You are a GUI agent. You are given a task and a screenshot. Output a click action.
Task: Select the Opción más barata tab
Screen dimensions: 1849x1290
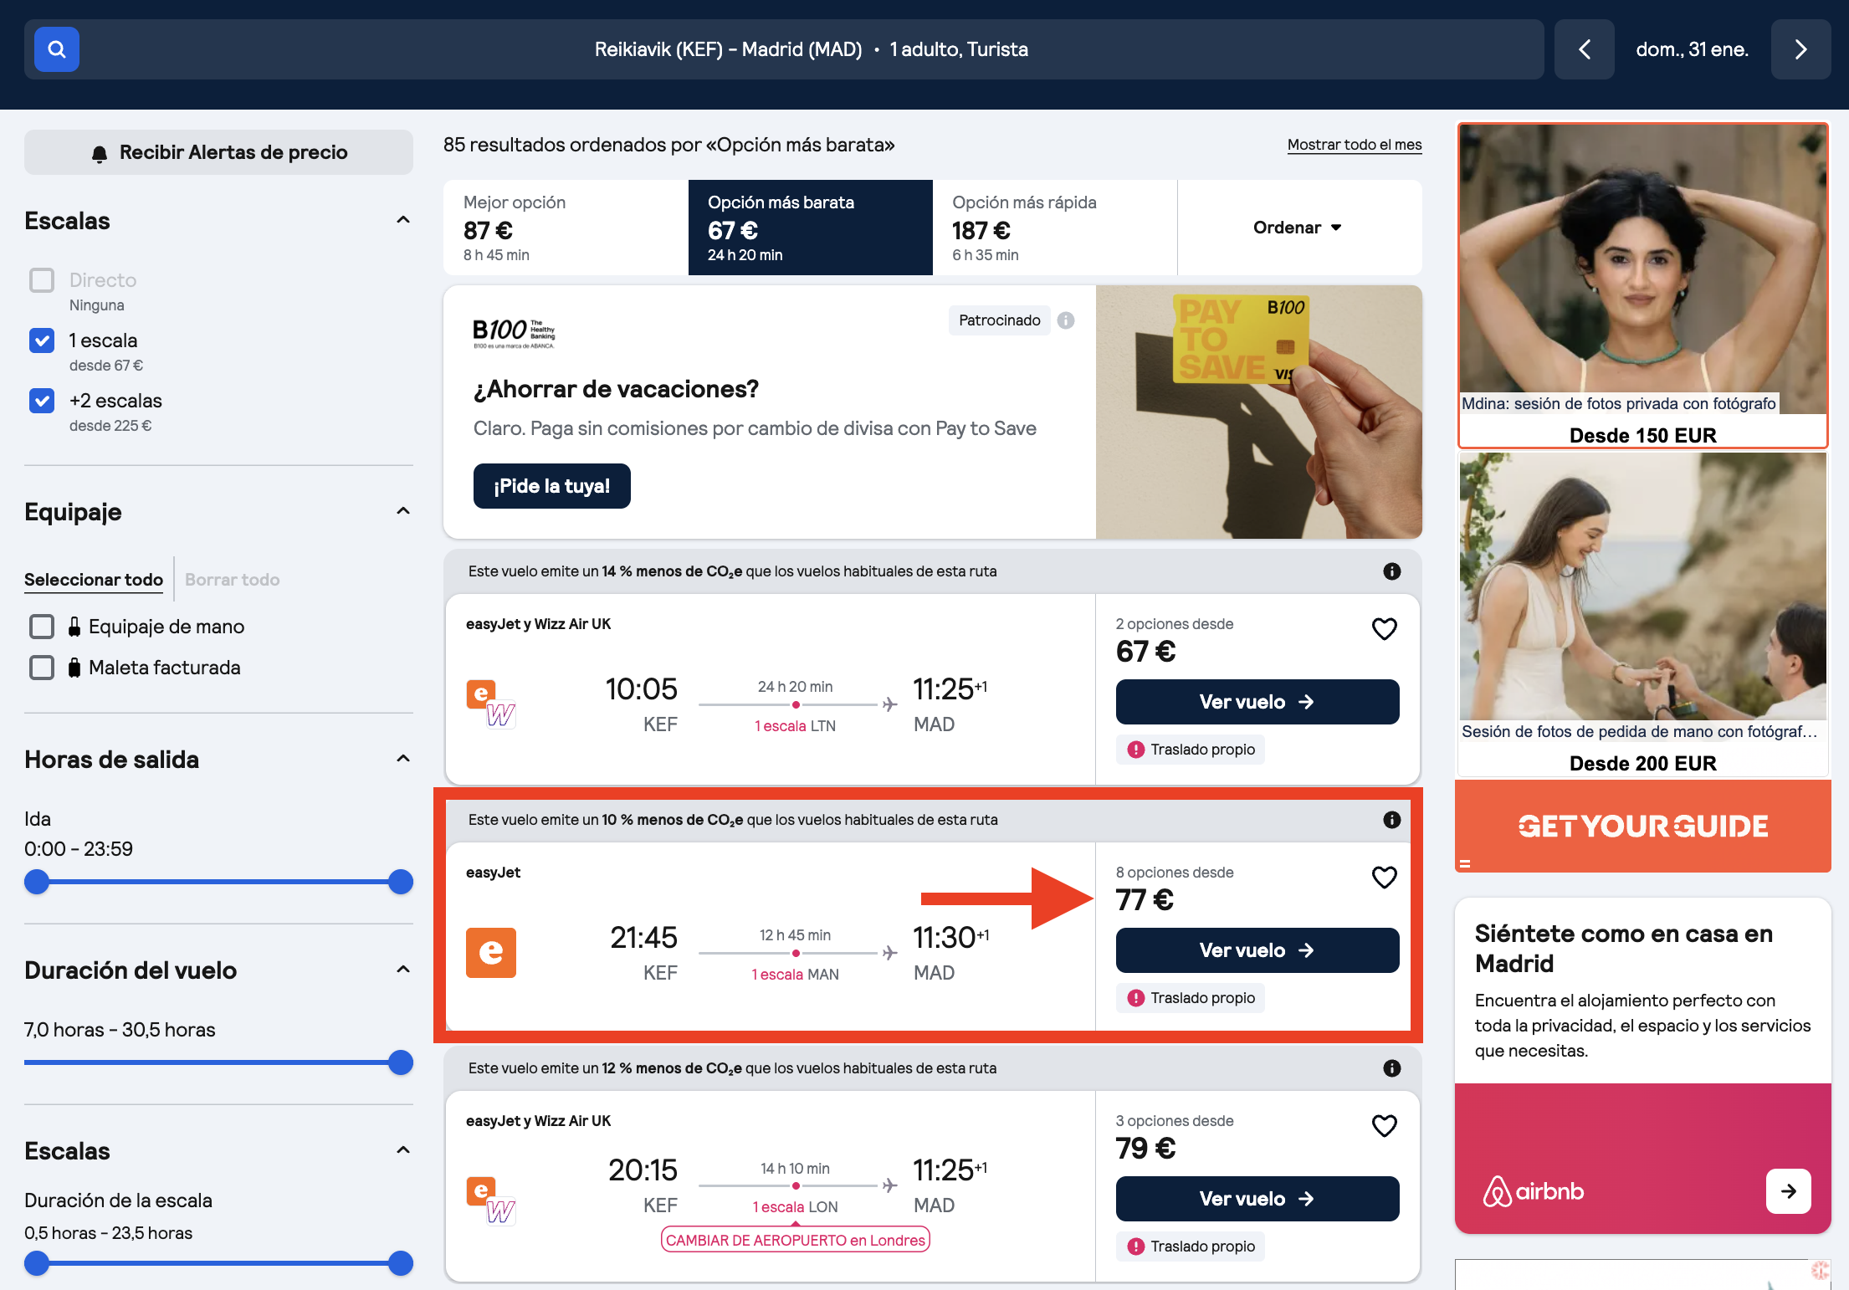point(810,228)
